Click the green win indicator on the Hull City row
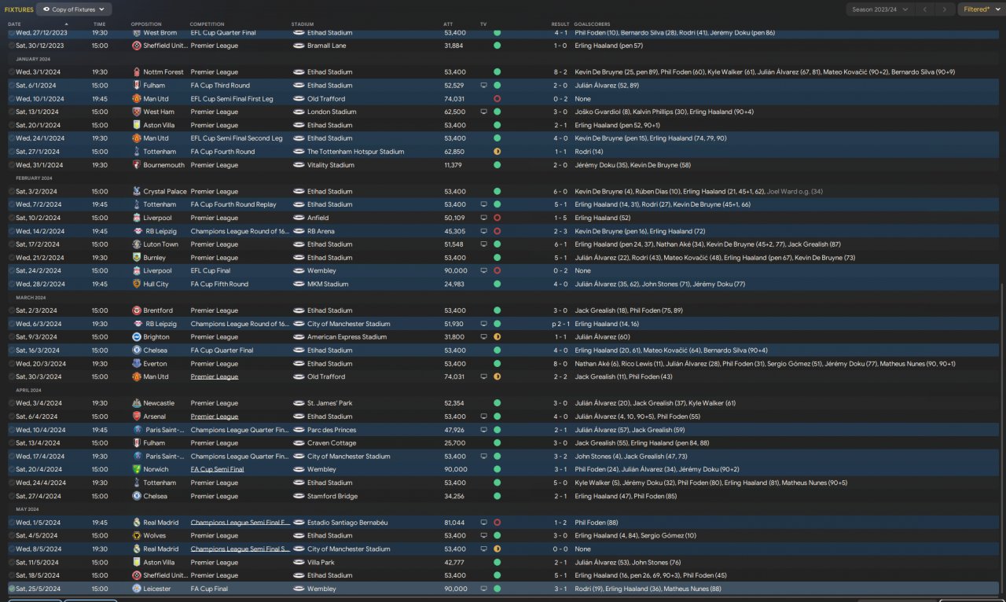The width and height of the screenshot is (1006, 602). 497,284
